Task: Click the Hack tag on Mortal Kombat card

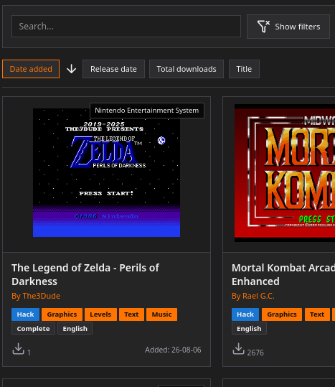Action: click(245, 314)
